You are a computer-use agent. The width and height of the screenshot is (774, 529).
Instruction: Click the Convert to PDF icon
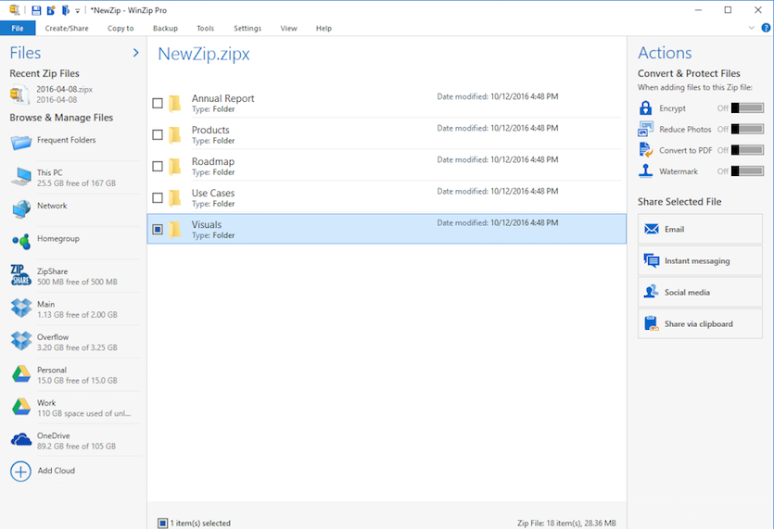[646, 149]
